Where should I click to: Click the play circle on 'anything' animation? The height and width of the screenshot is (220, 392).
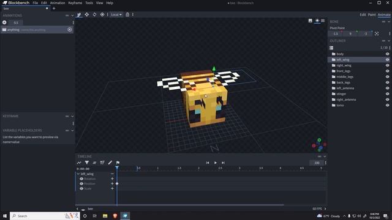[70, 30]
